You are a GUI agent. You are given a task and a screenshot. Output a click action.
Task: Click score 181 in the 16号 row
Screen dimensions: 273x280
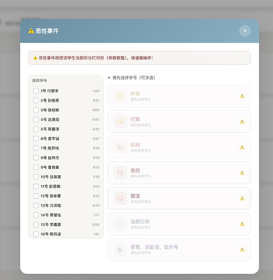click(96, 234)
